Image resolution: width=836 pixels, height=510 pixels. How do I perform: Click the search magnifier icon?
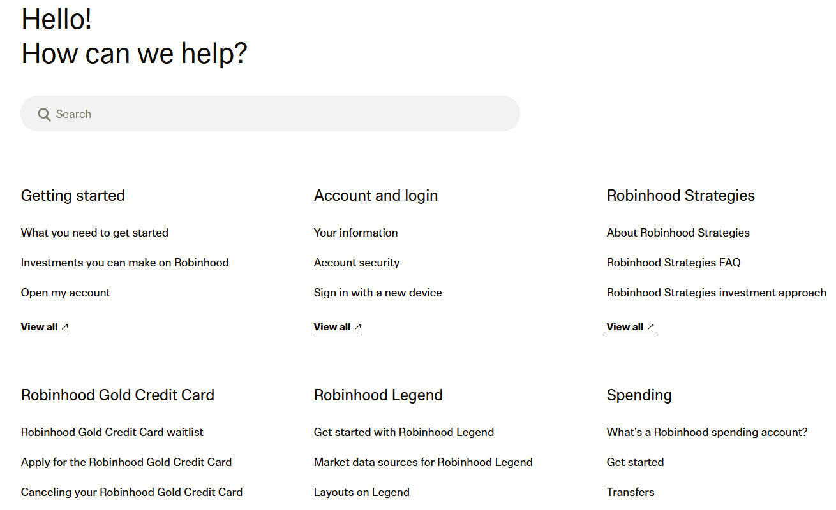[x=43, y=113]
